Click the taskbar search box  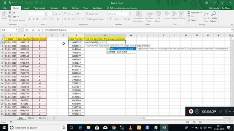pyautogui.click(x=38, y=128)
